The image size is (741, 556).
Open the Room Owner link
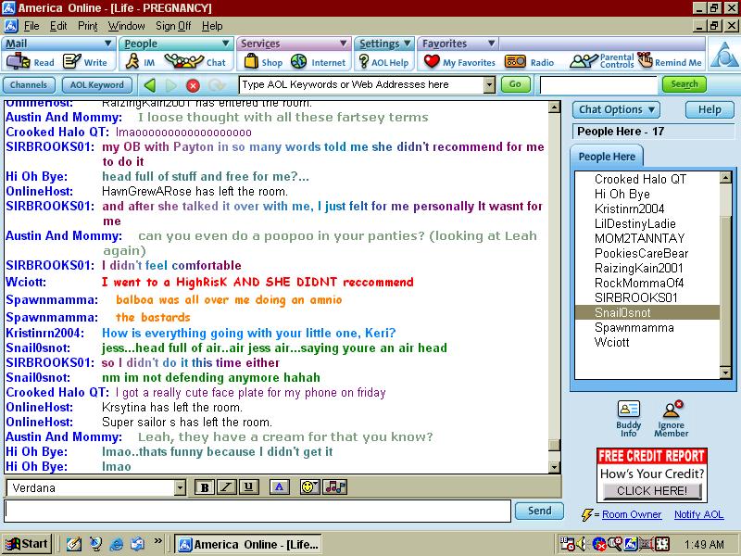point(632,514)
